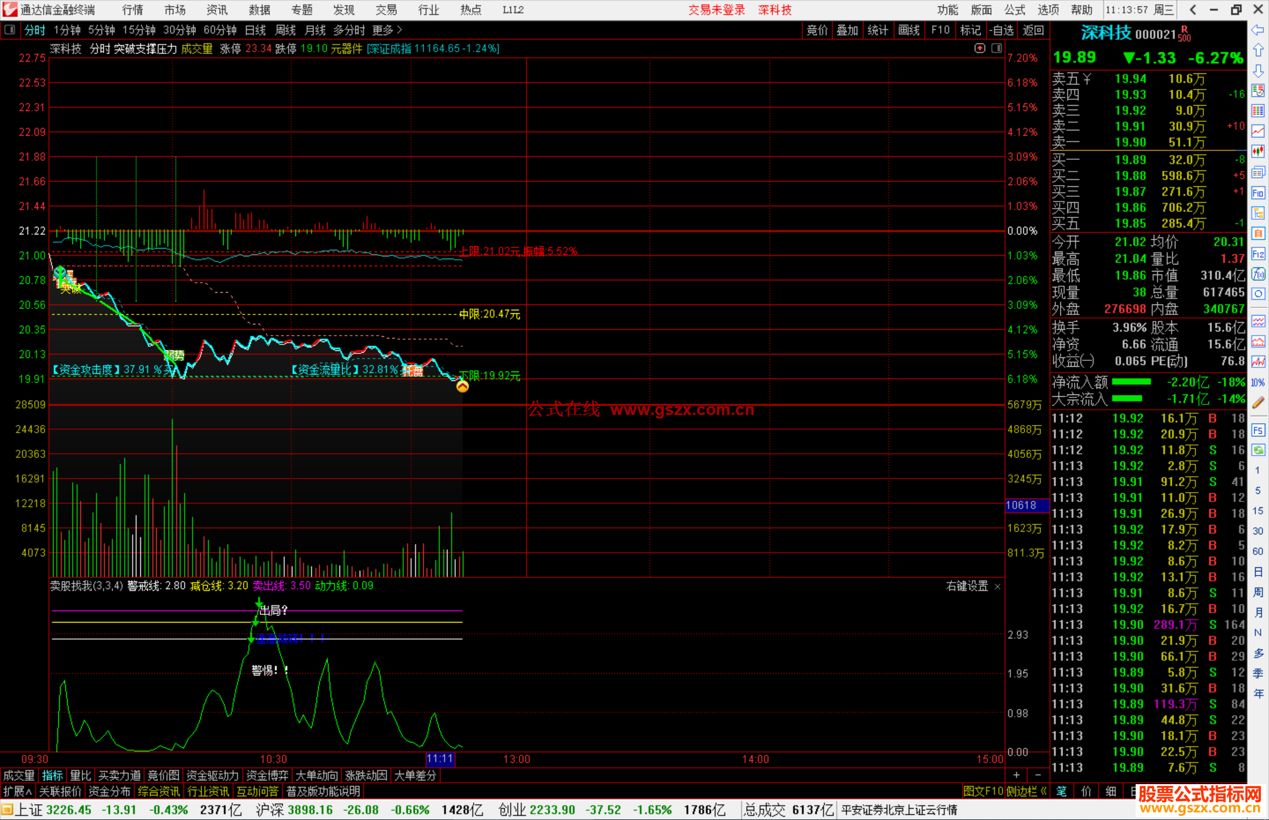Open the -自选 dropdown button
Image resolution: width=1269 pixels, height=820 pixels.
[1001, 30]
